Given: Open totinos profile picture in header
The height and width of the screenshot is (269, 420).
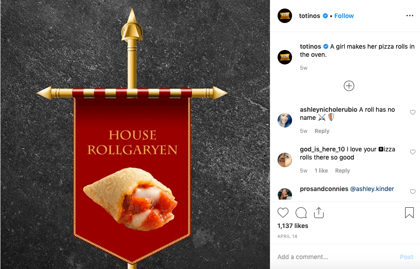Looking at the screenshot, I should 285,16.
